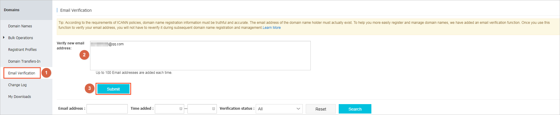The height and width of the screenshot is (115, 560).
Task: Click the 'Up to 100 Email addresses' hint
Action: pyautogui.click(x=134, y=73)
